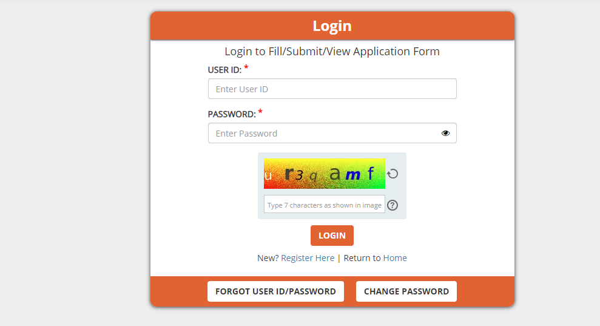Click the "Return to" text
Screen dimensions: 600x326
tap(362, 258)
